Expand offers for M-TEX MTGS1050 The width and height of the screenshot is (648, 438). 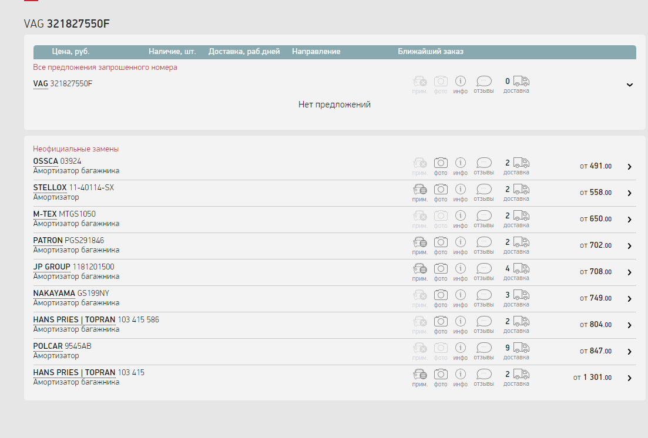click(629, 220)
